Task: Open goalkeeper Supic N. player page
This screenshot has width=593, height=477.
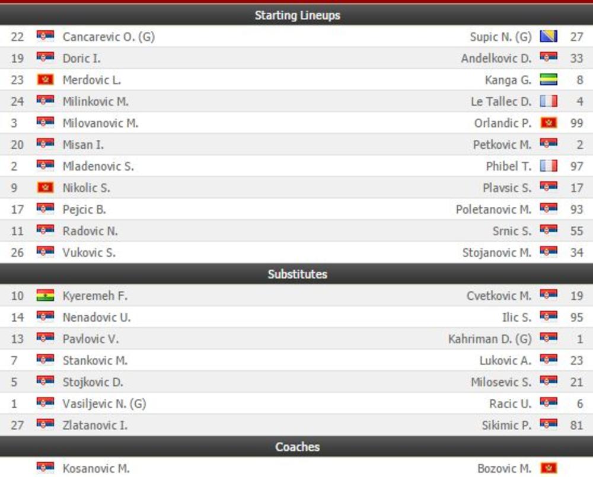Action: (x=500, y=37)
